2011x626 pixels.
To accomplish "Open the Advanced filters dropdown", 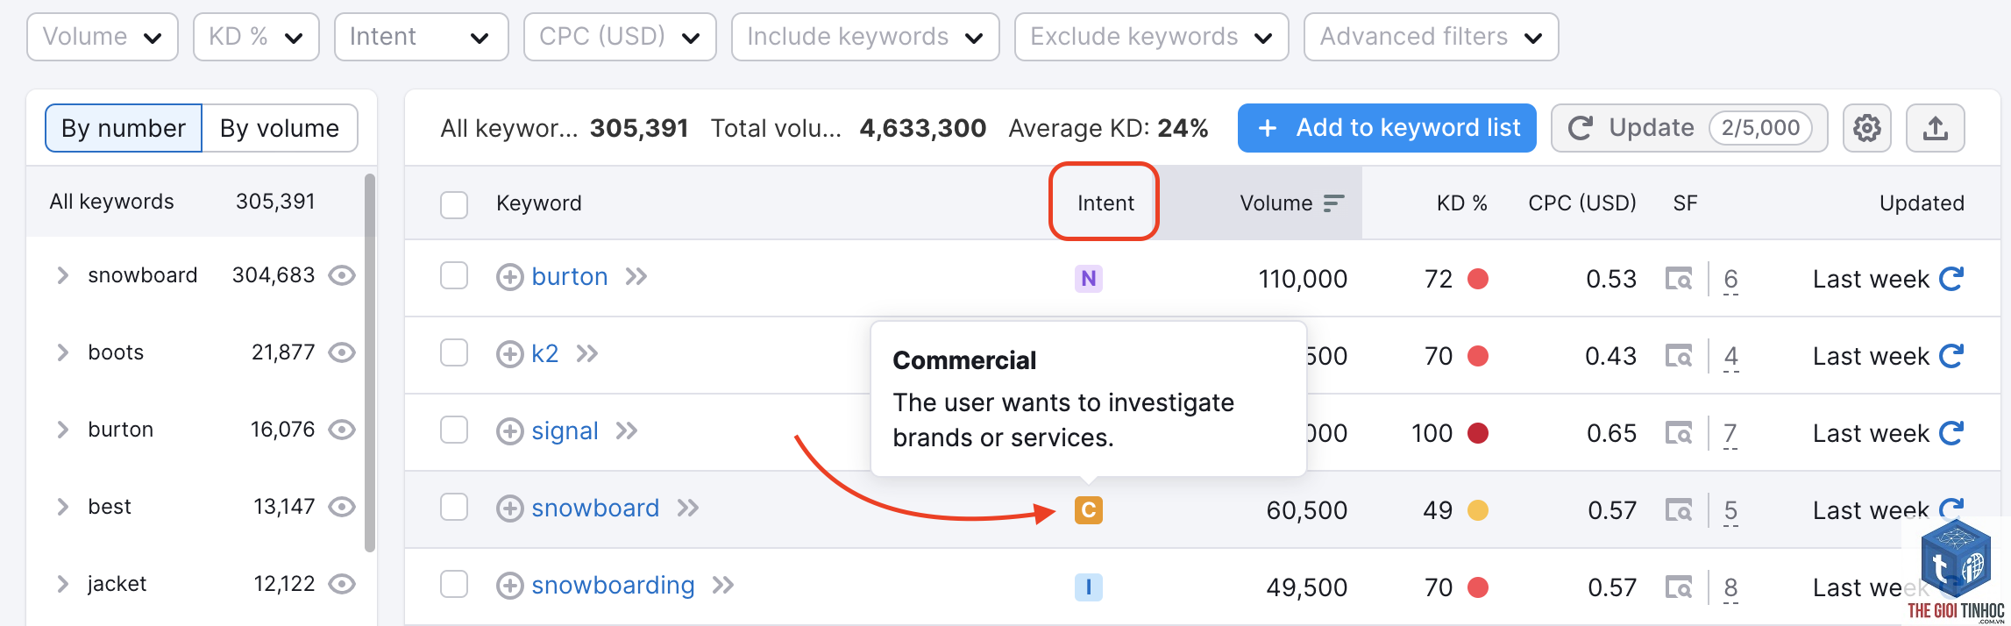I will pyautogui.click(x=1431, y=37).
